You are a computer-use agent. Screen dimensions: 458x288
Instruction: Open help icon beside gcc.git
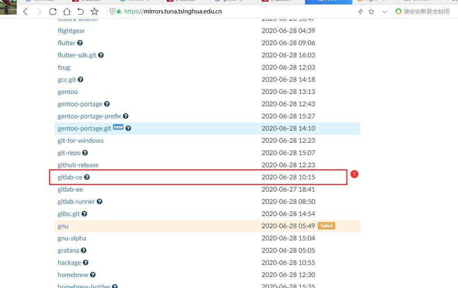click(81, 80)
